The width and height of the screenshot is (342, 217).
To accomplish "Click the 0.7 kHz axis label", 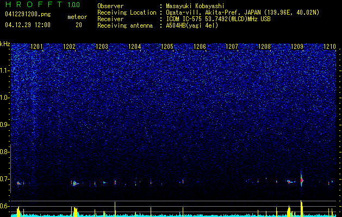I will (x=4, y=179).
